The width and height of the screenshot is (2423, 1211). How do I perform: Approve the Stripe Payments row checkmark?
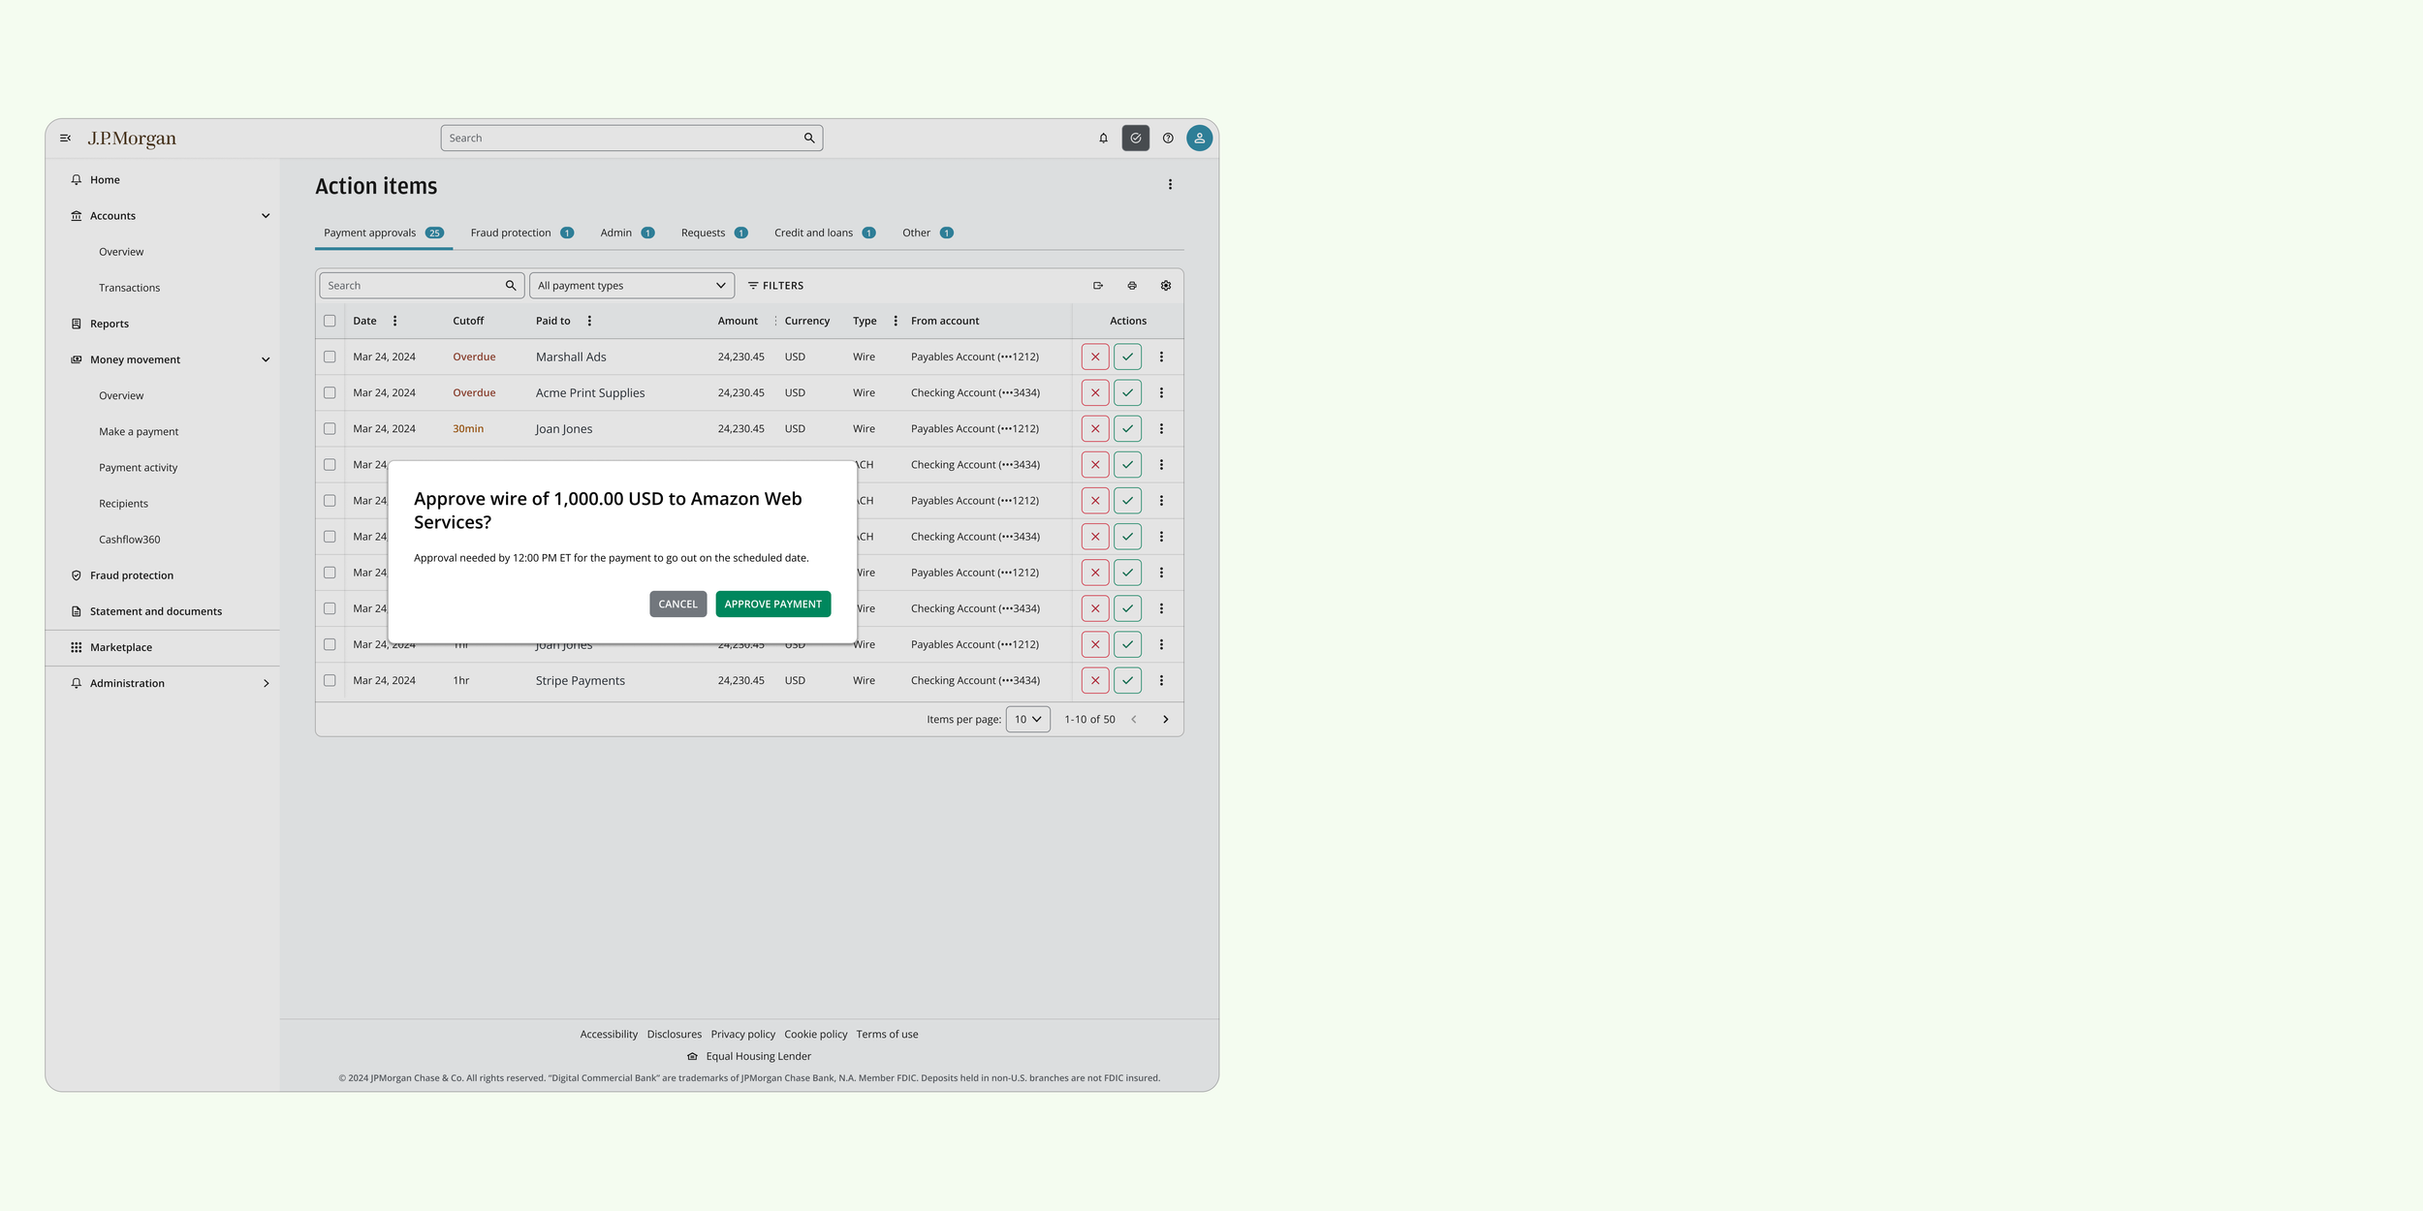point(1127,681)
